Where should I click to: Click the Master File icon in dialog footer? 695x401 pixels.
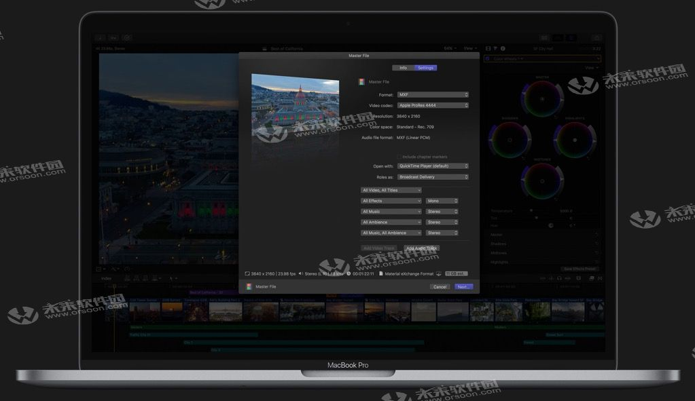[x=249, y=287]
